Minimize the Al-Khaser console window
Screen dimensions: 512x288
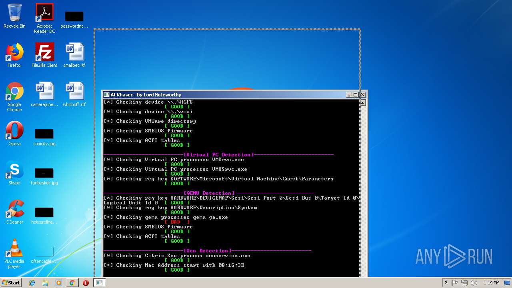(349, 95)
